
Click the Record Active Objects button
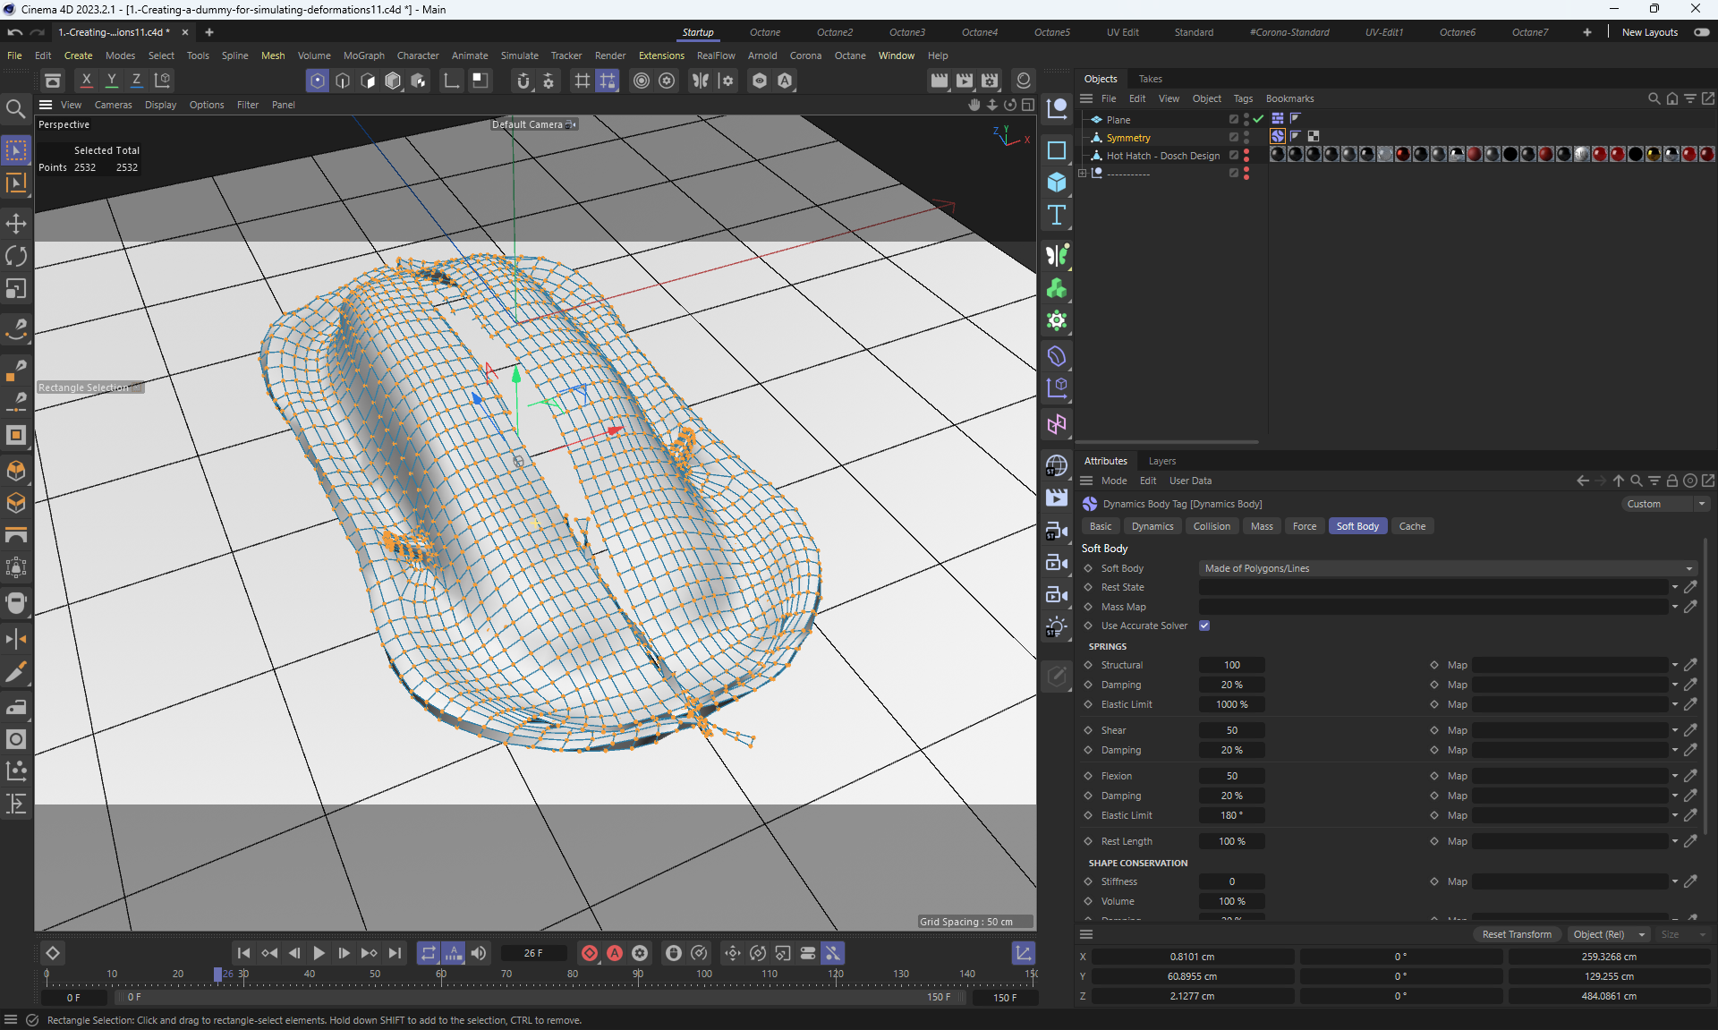tap(590, 953)
